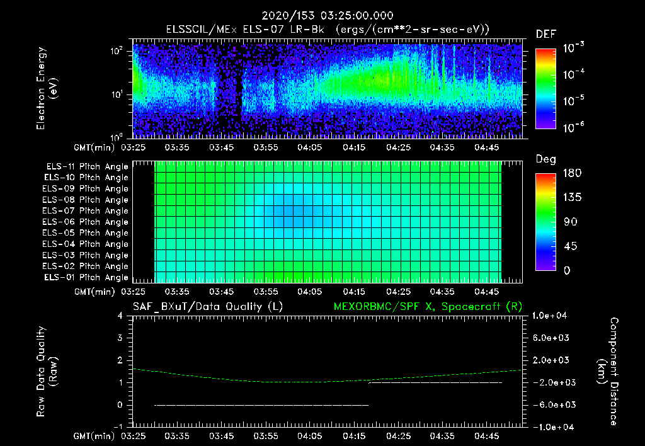Click the SAF_BXuT/Data Quality (L) title
The image size is (645, 446).
pyautogui.click(x=208, y=307)
